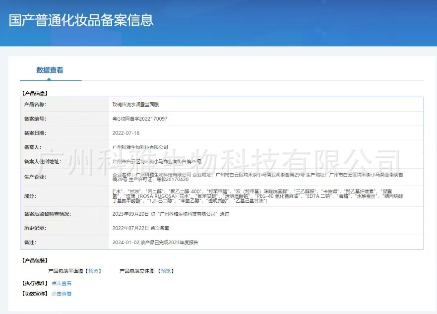Click filer value 广州科雅生物科技有限公司
Viewport: 437px width, 314px height.
pyautogui.click(x=140, y=147)
